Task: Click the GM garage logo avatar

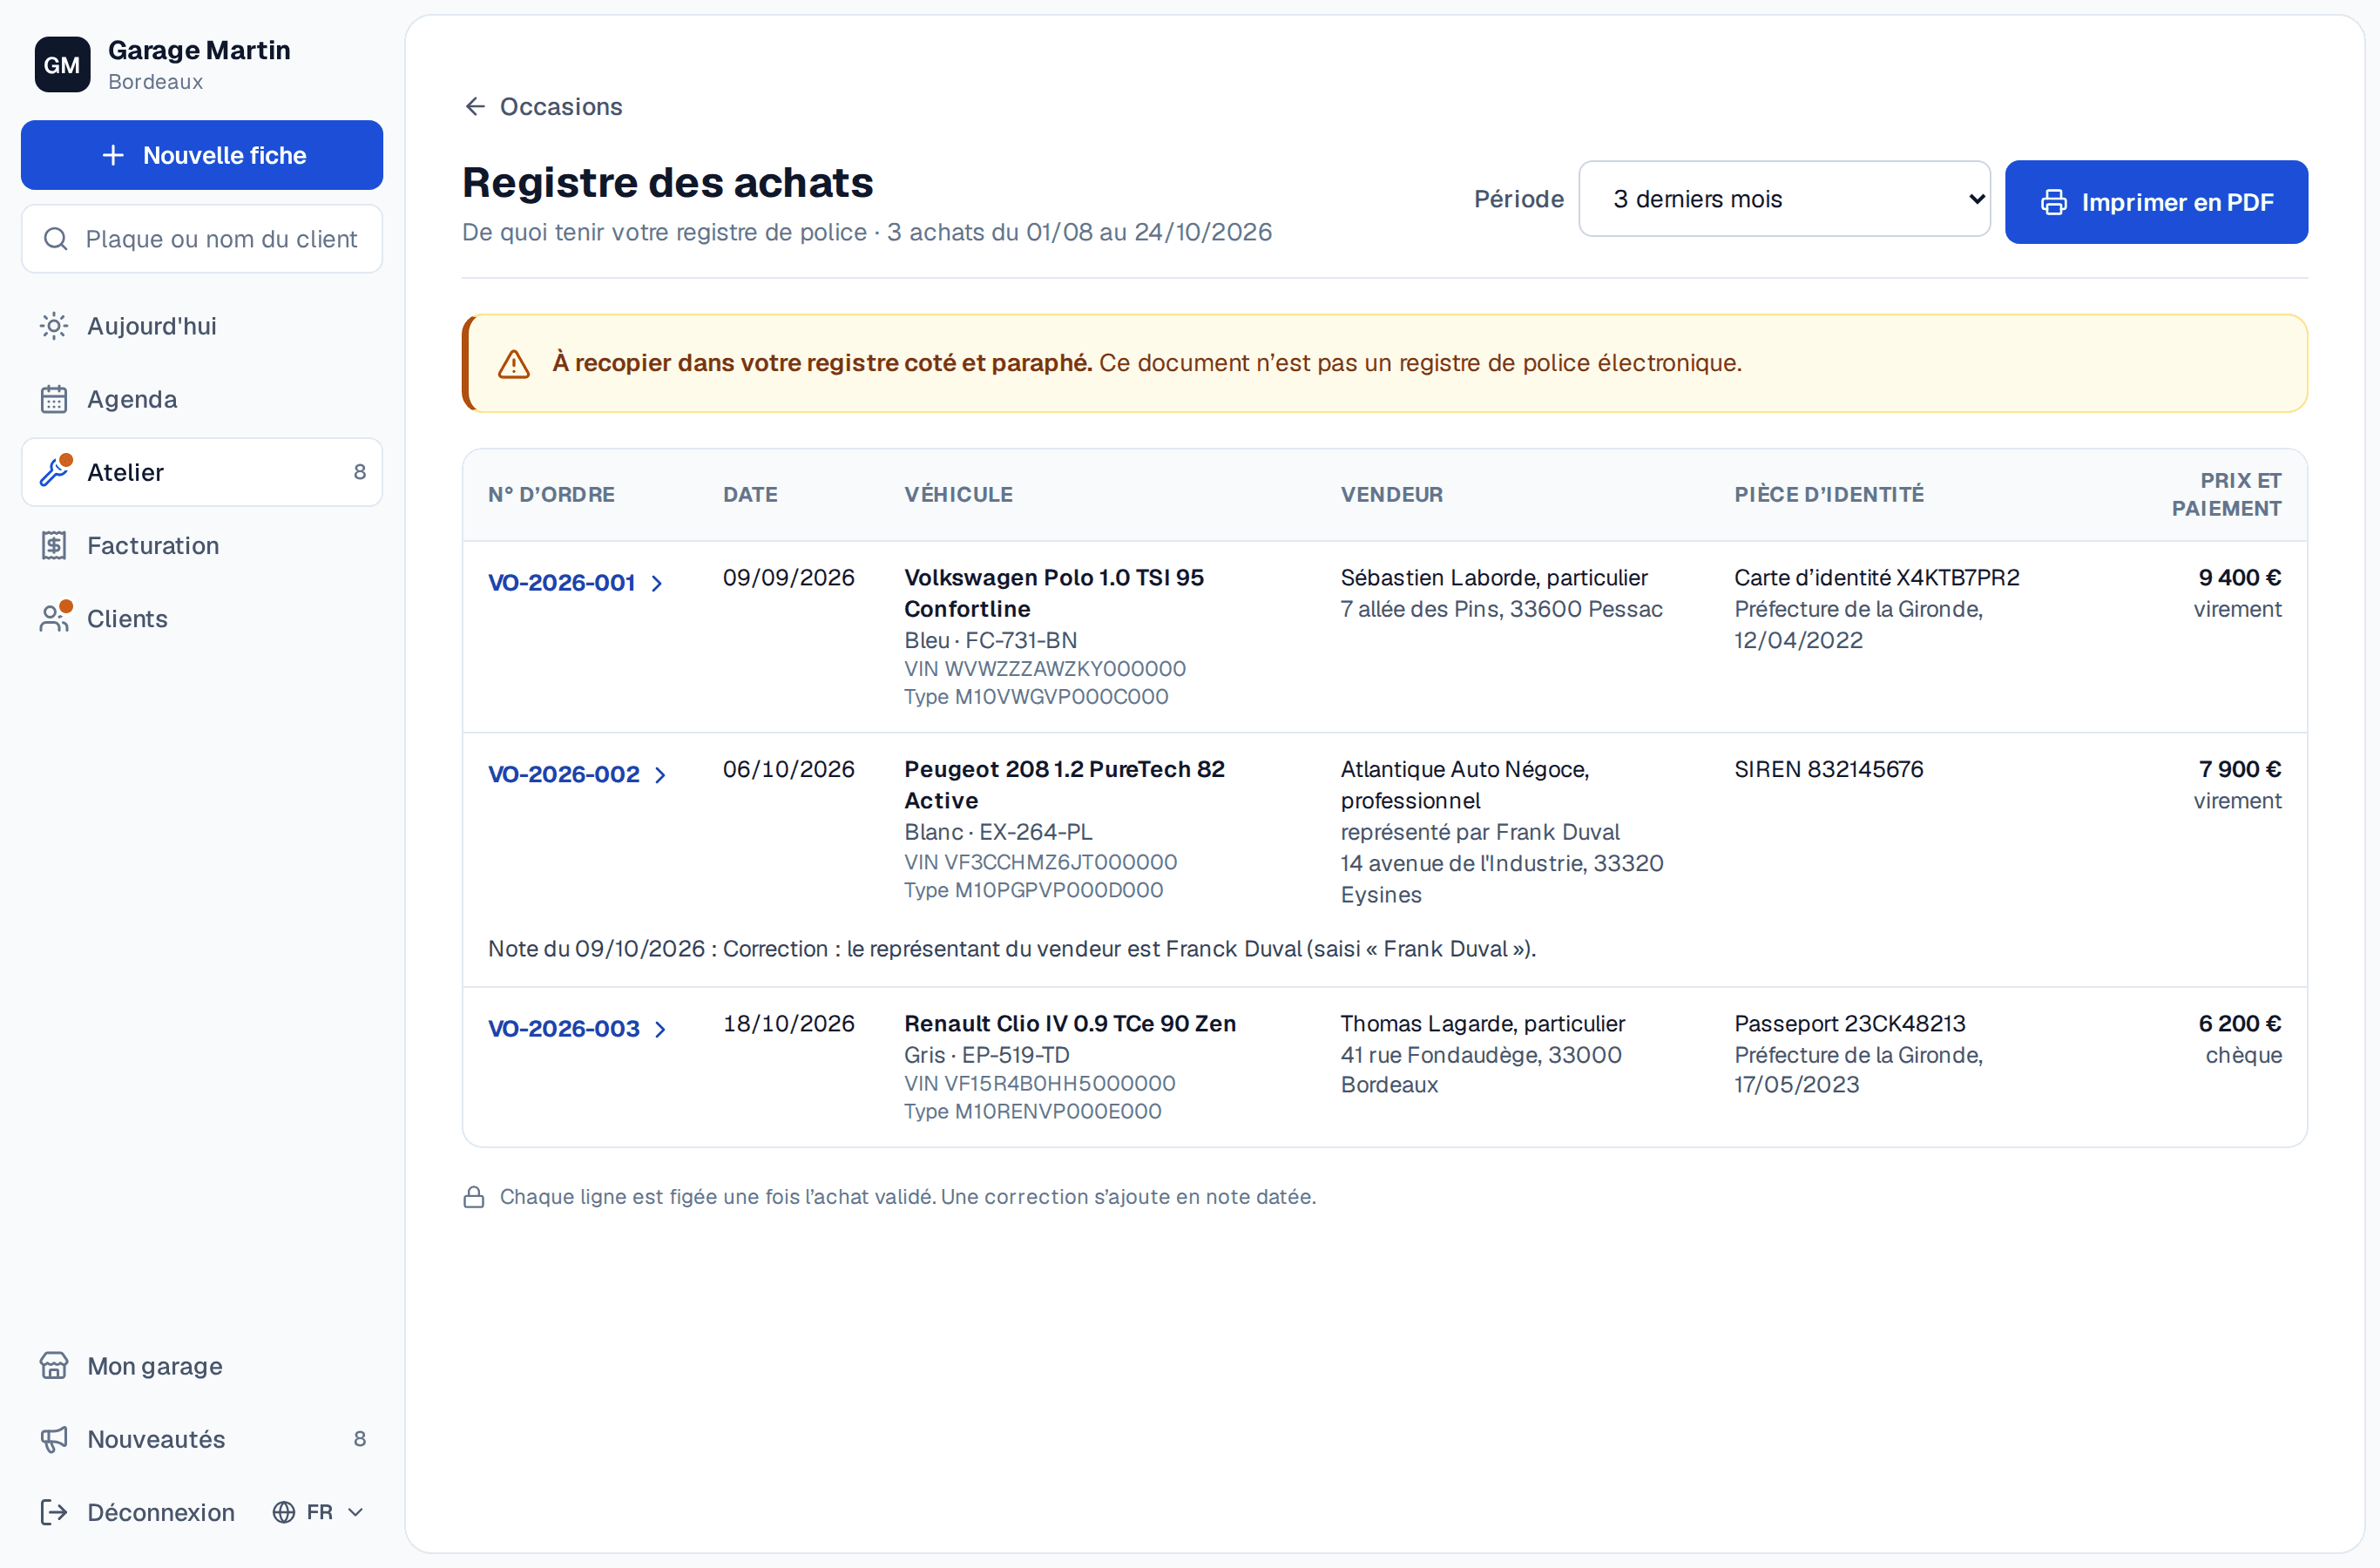Action: (62, 65)
